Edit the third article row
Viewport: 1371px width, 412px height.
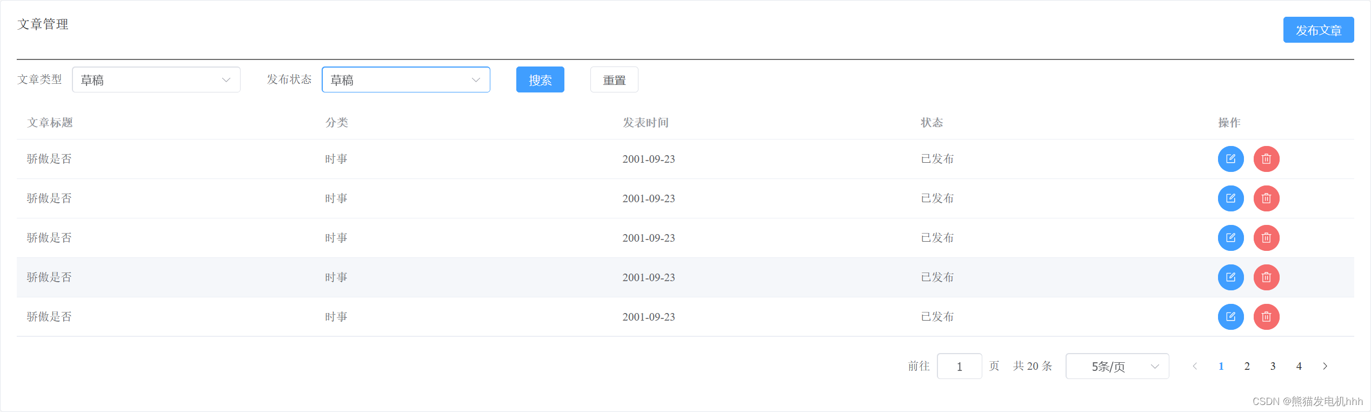pyautogui.click(x=1230, y=238)
